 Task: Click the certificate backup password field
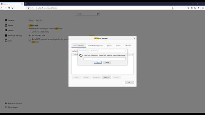click(x=104, y=59)
